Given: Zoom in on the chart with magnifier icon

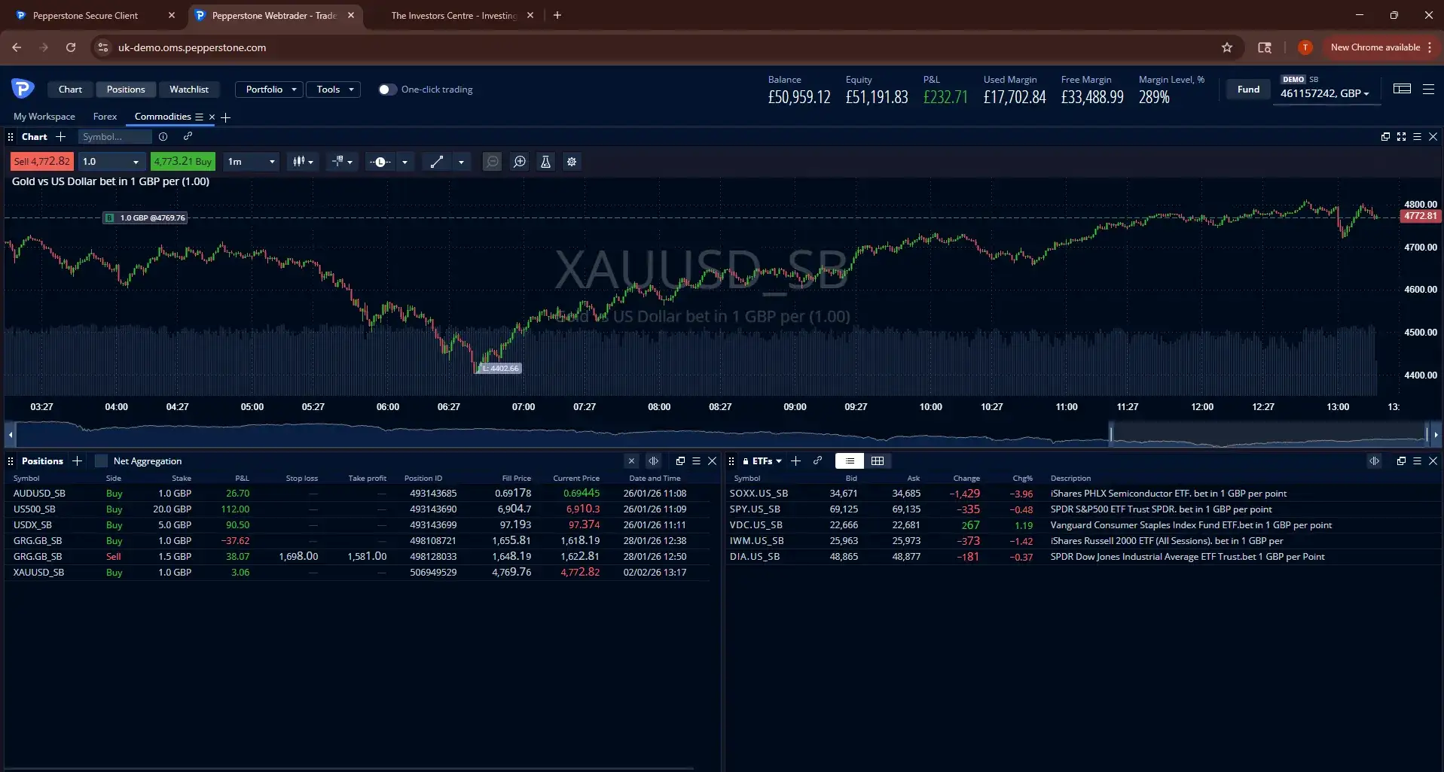Looking at the screenshot, I should pyautogui.click(x=520, y=162).
